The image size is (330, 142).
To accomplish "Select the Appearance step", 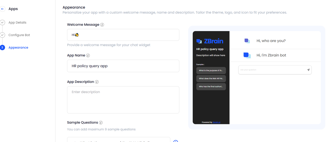I will tap(18, 48).
